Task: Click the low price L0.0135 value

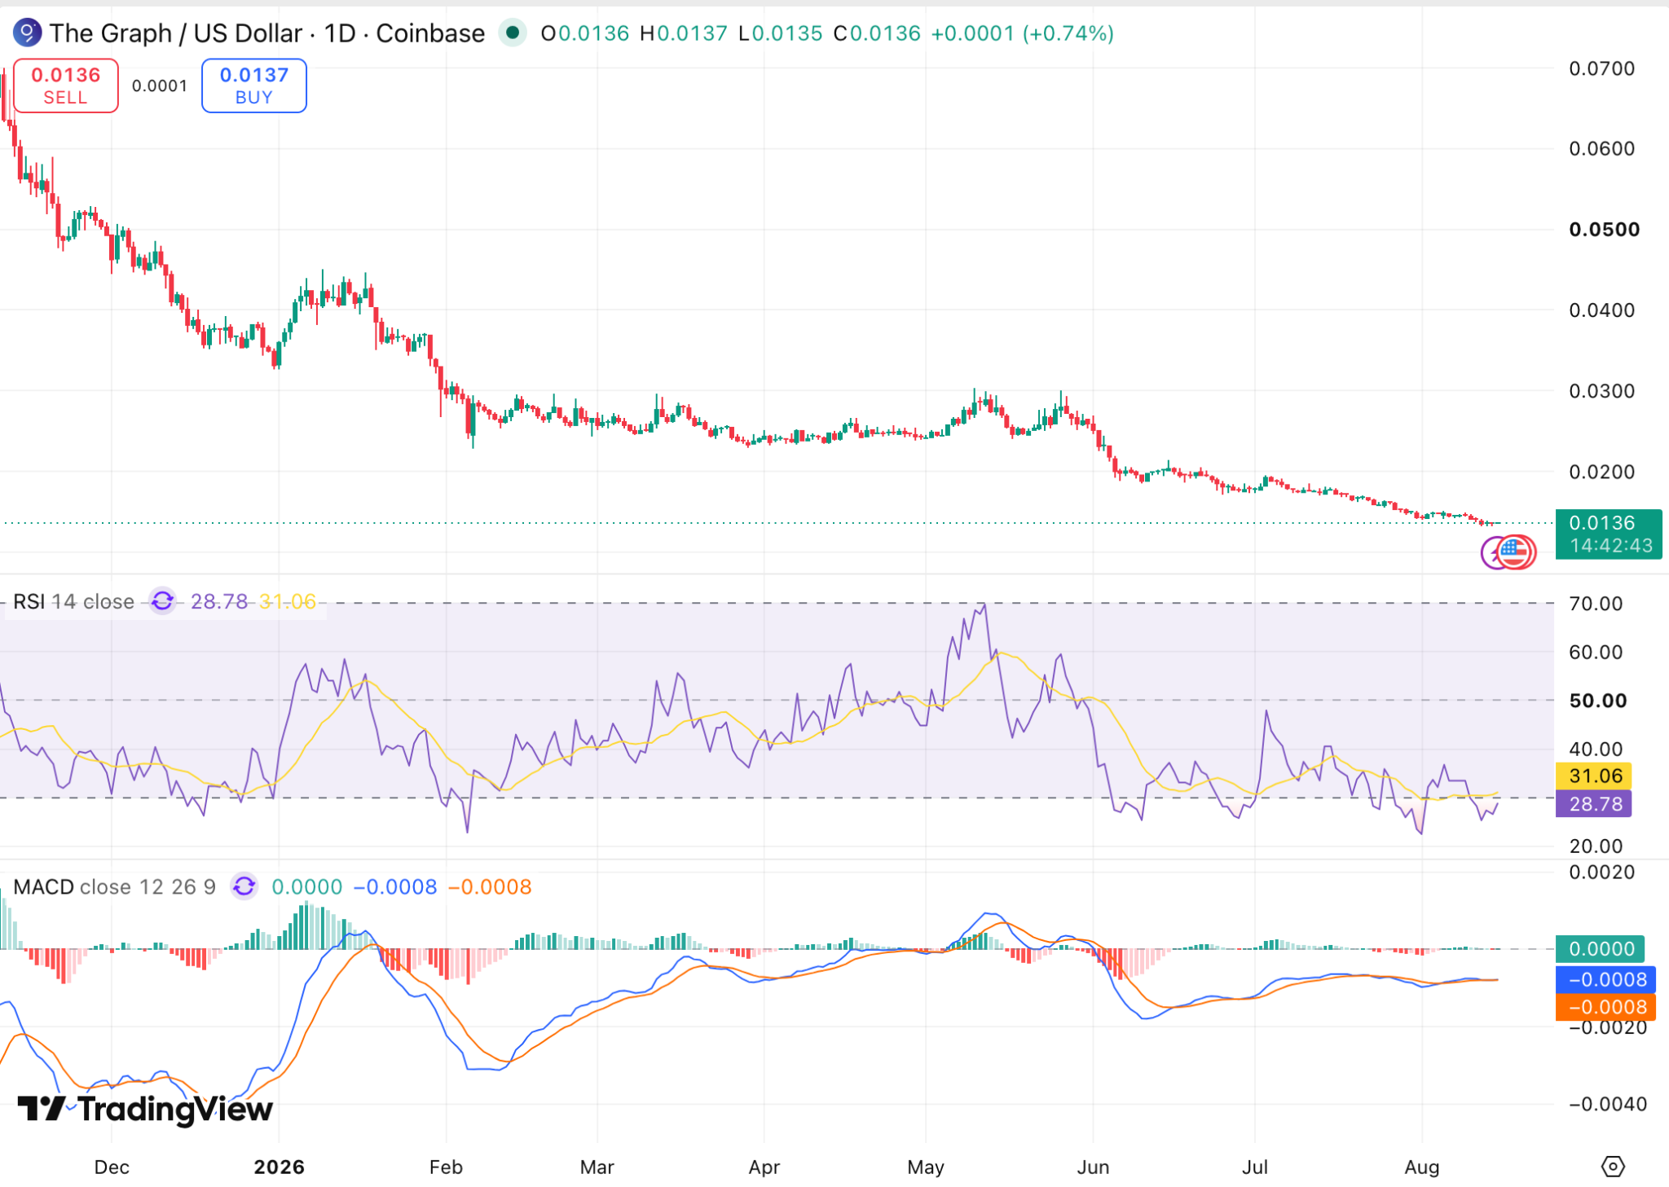Action: pos(781,33)
